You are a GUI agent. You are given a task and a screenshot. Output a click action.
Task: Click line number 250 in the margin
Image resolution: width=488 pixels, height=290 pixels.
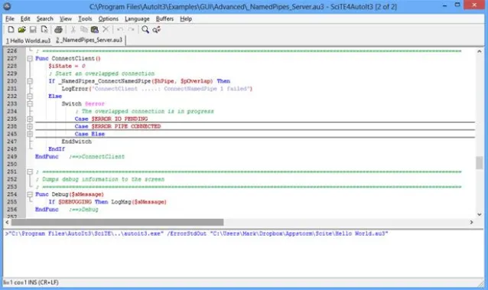tap(11, 165)
